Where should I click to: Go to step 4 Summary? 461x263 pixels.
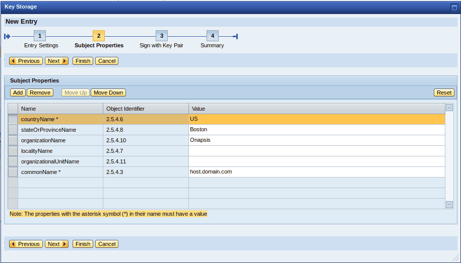212,36
